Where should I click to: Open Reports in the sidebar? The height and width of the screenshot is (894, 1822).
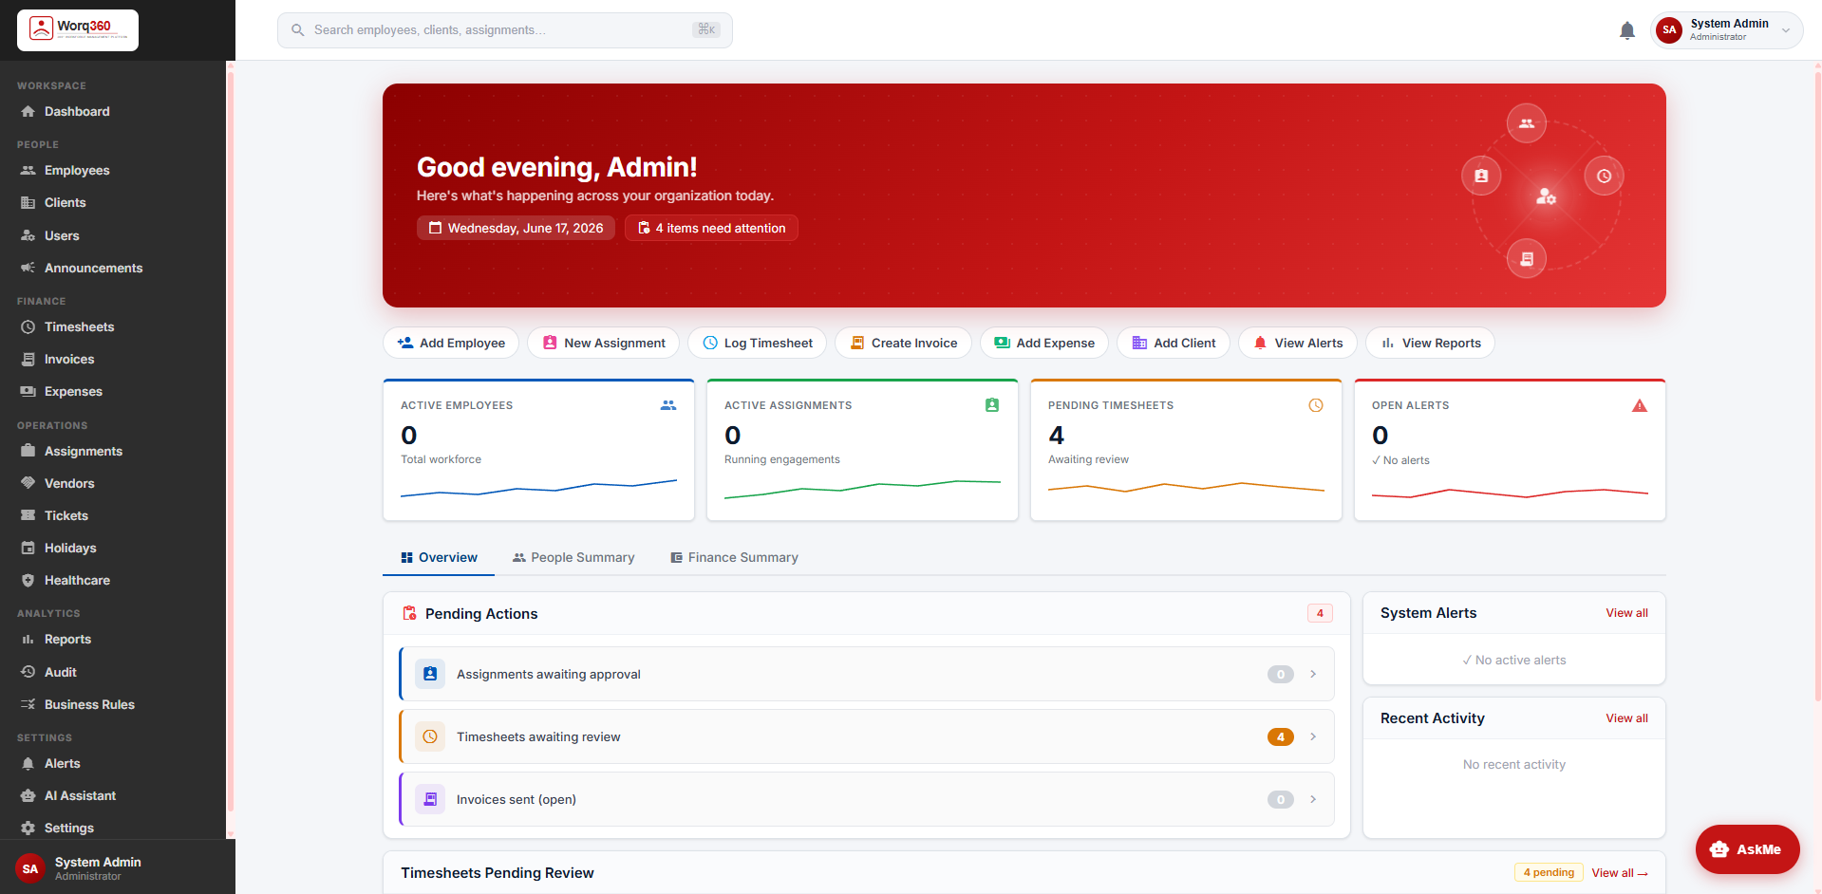[67, 640]
